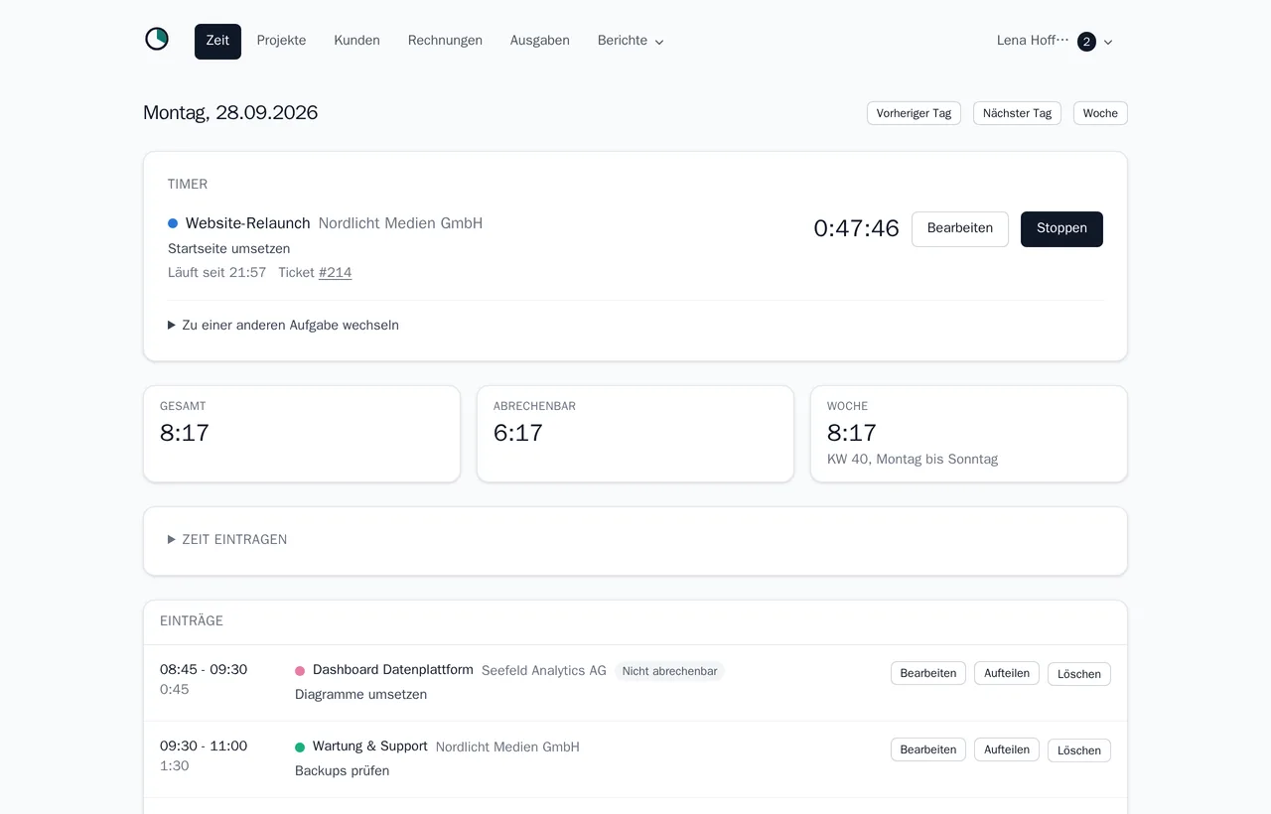Switch to Woche view
The image size is (1271, 814).
(1100, 113)
